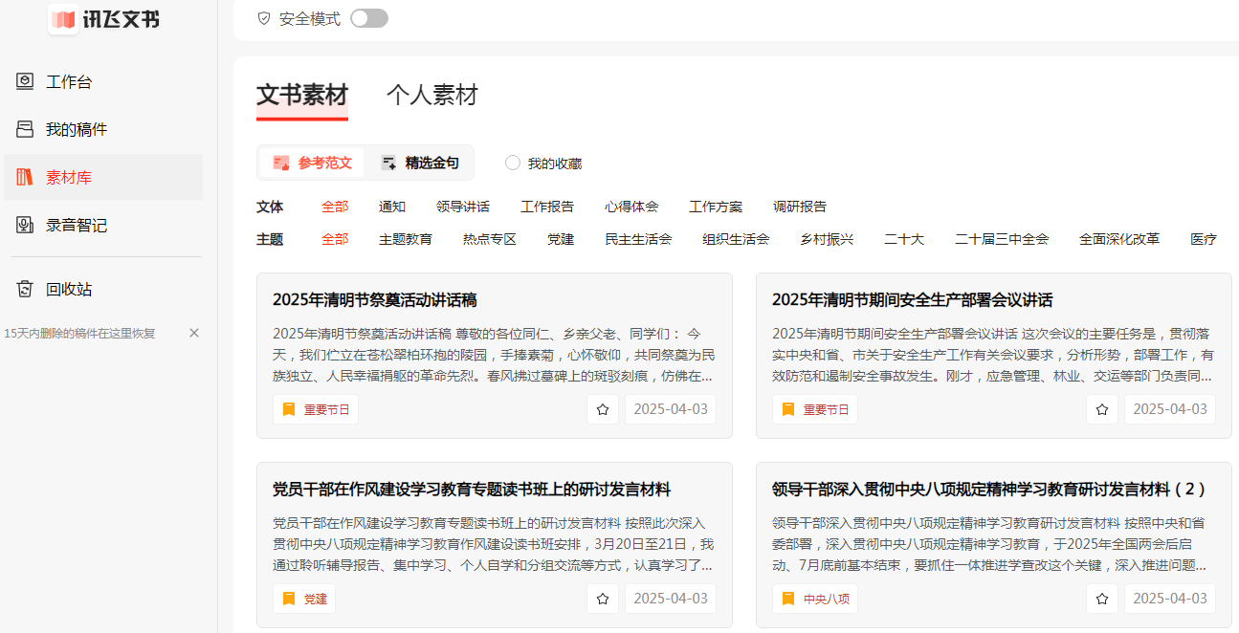Enable the 安全模式 safety mode switch
This screenshot has width=1239, height=633.
(368, 17)
